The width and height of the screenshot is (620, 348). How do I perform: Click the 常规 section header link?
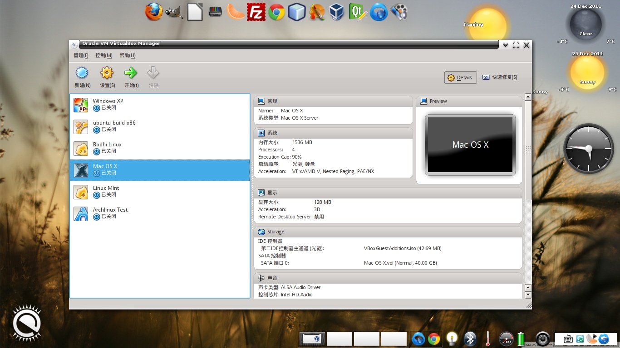[272, 101]
